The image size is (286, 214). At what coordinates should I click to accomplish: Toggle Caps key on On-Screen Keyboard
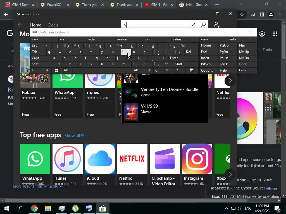click(40, 58)
